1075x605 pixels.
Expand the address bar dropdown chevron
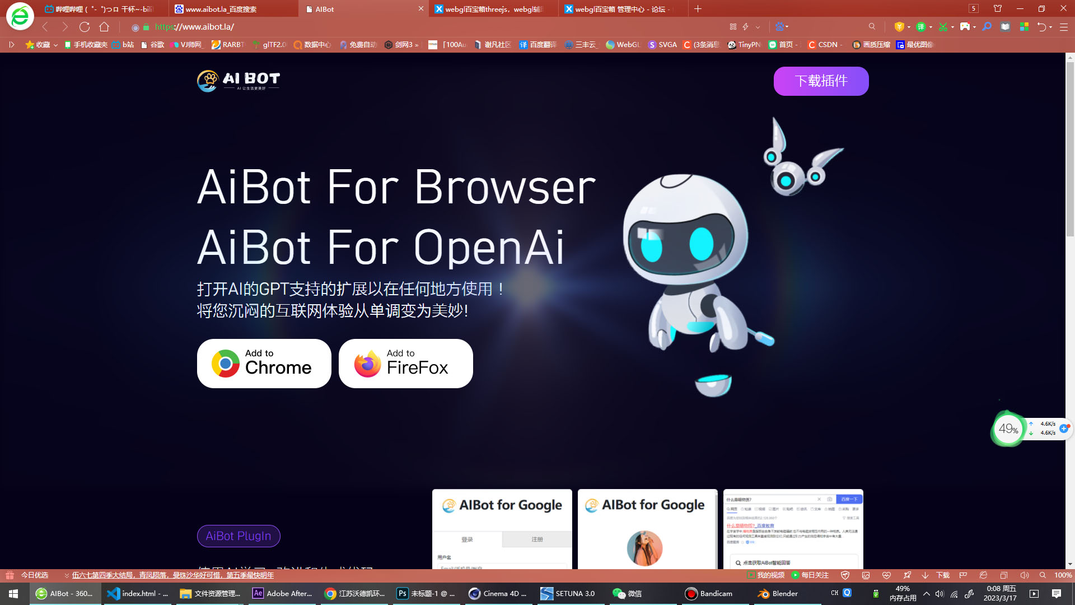coord(758,26)
